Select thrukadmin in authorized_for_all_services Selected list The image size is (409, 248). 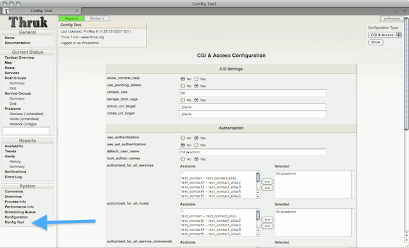(x=286, y=174)
